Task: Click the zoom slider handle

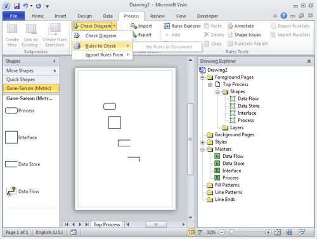Action: pos(231,232)
